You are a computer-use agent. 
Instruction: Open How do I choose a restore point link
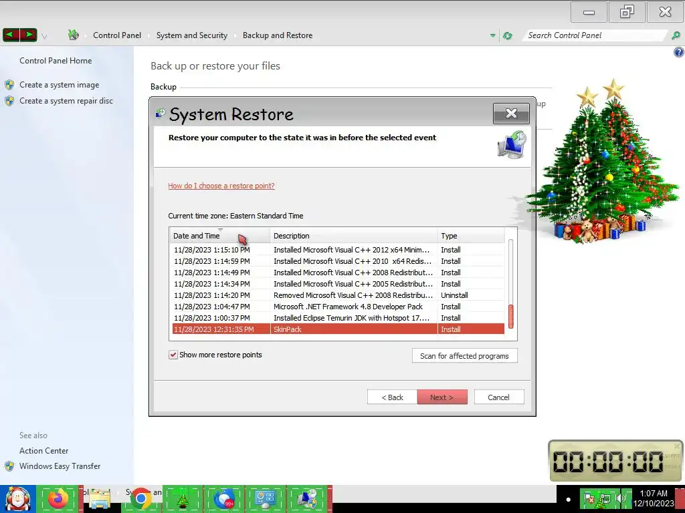tap(221, 186)
